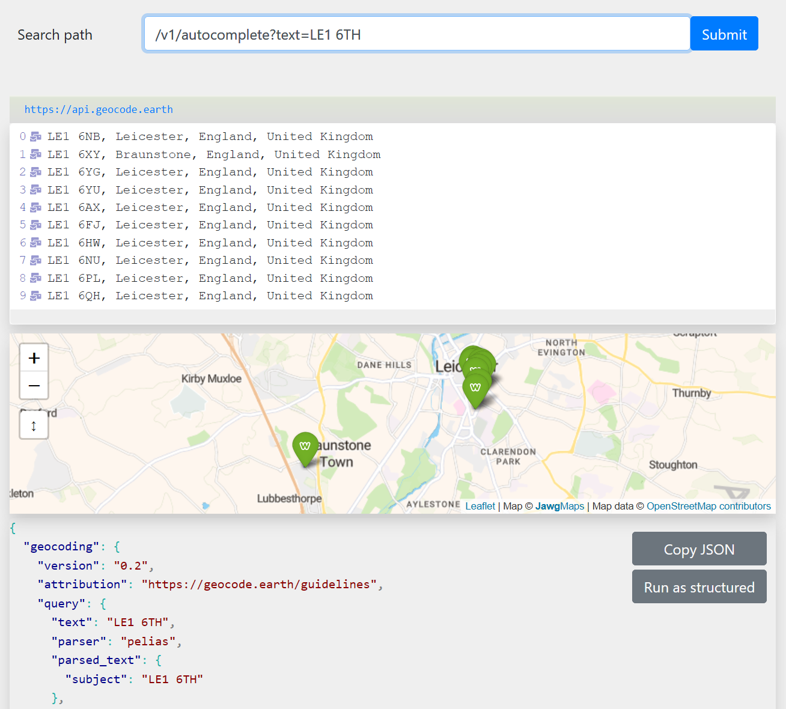Zoom in on the map with the plus control

34,357
